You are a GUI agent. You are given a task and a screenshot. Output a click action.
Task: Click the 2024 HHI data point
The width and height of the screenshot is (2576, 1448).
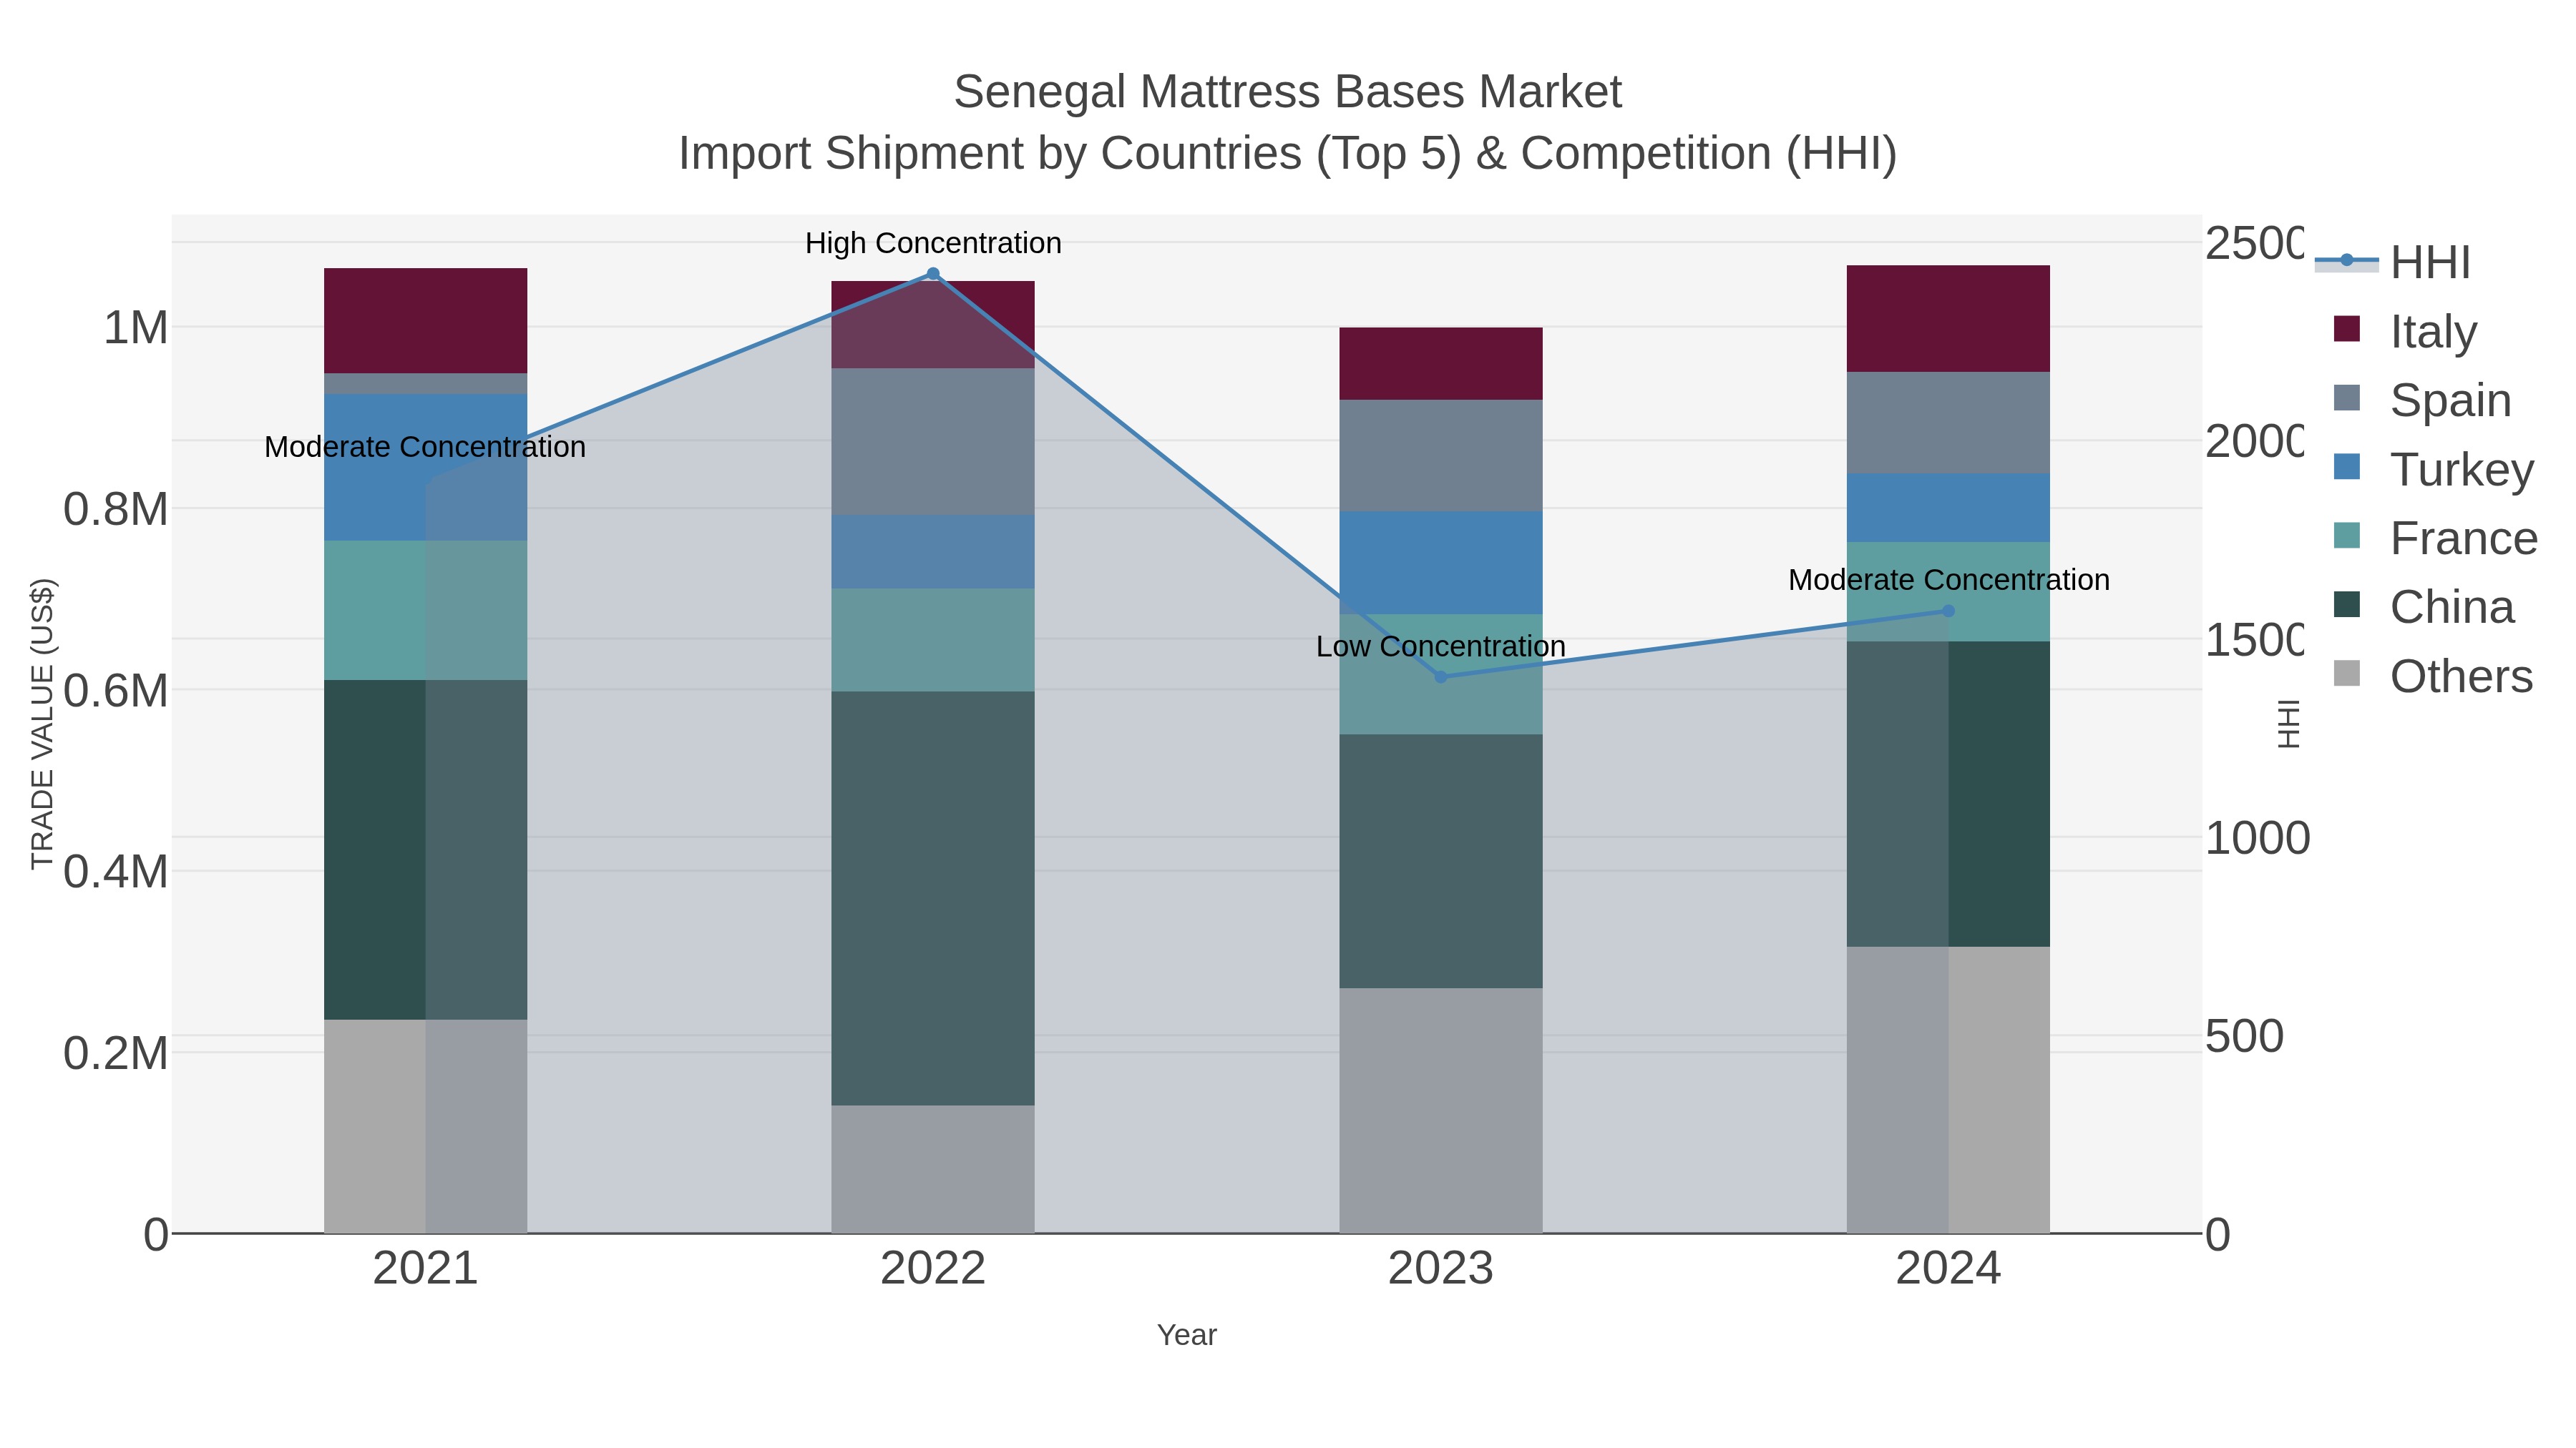(x=1948, y=611)
